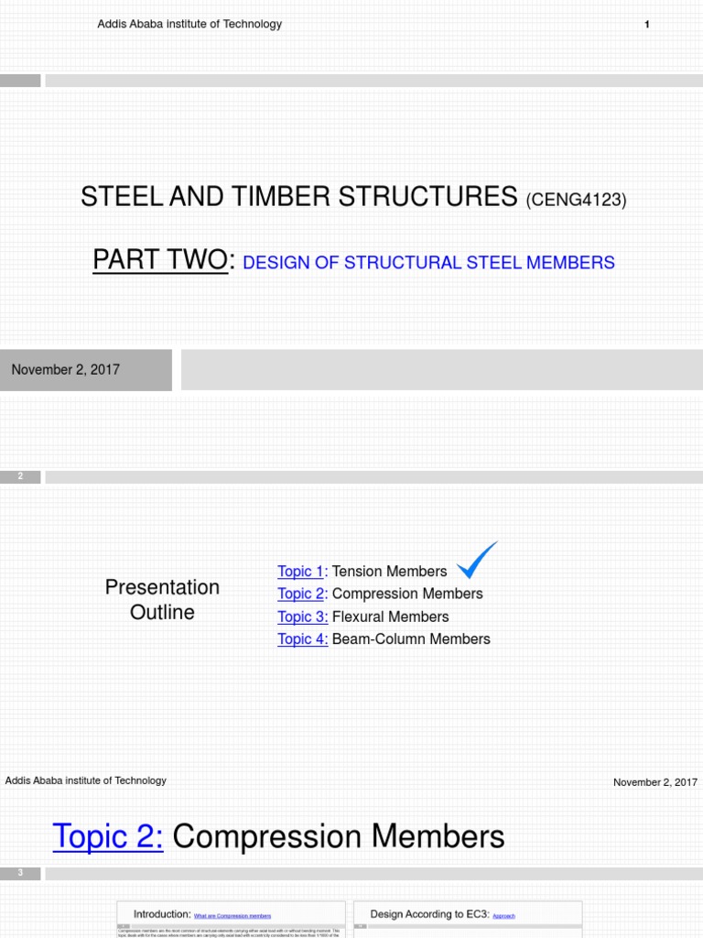Viewport: 703px width, 938px height.
Task: Open the Approach link beside Design According to EC3
Action: pyautogui.click(x=504, y=916)
